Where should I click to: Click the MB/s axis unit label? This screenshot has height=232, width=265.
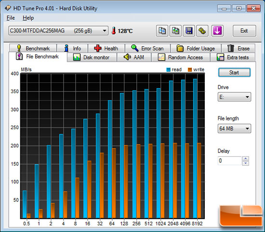pos(26,69)
